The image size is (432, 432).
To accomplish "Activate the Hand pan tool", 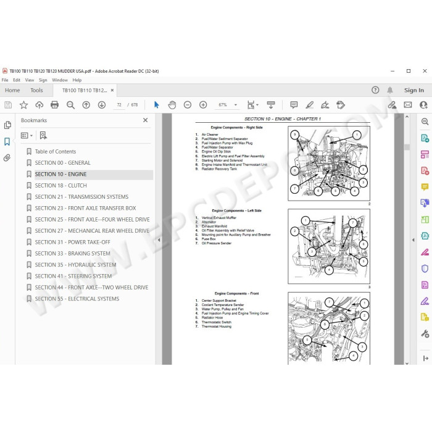I will click(172, 105).
